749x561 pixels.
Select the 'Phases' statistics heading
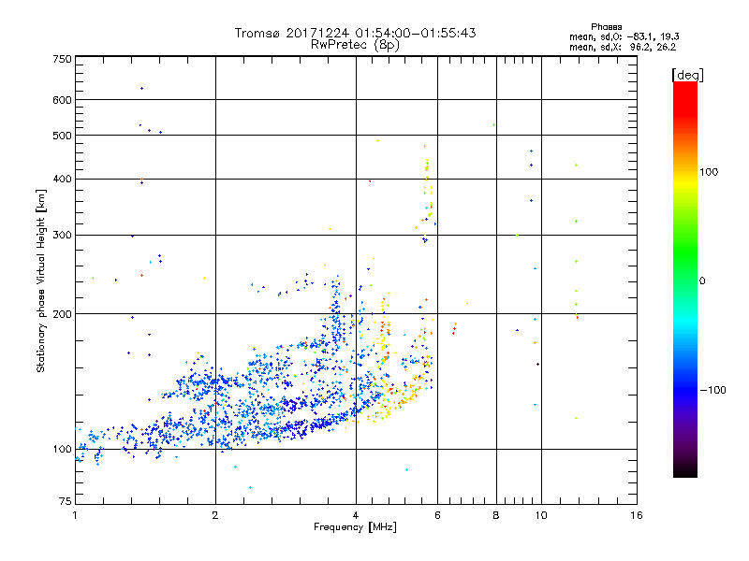pyautogui.click(x=606, y=27)
